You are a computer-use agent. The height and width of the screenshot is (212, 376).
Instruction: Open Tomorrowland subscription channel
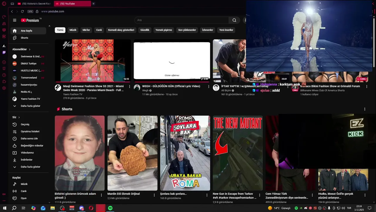[28, 78]
